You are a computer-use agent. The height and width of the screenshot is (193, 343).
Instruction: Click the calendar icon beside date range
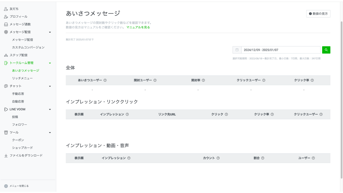[x=237, y=50]
